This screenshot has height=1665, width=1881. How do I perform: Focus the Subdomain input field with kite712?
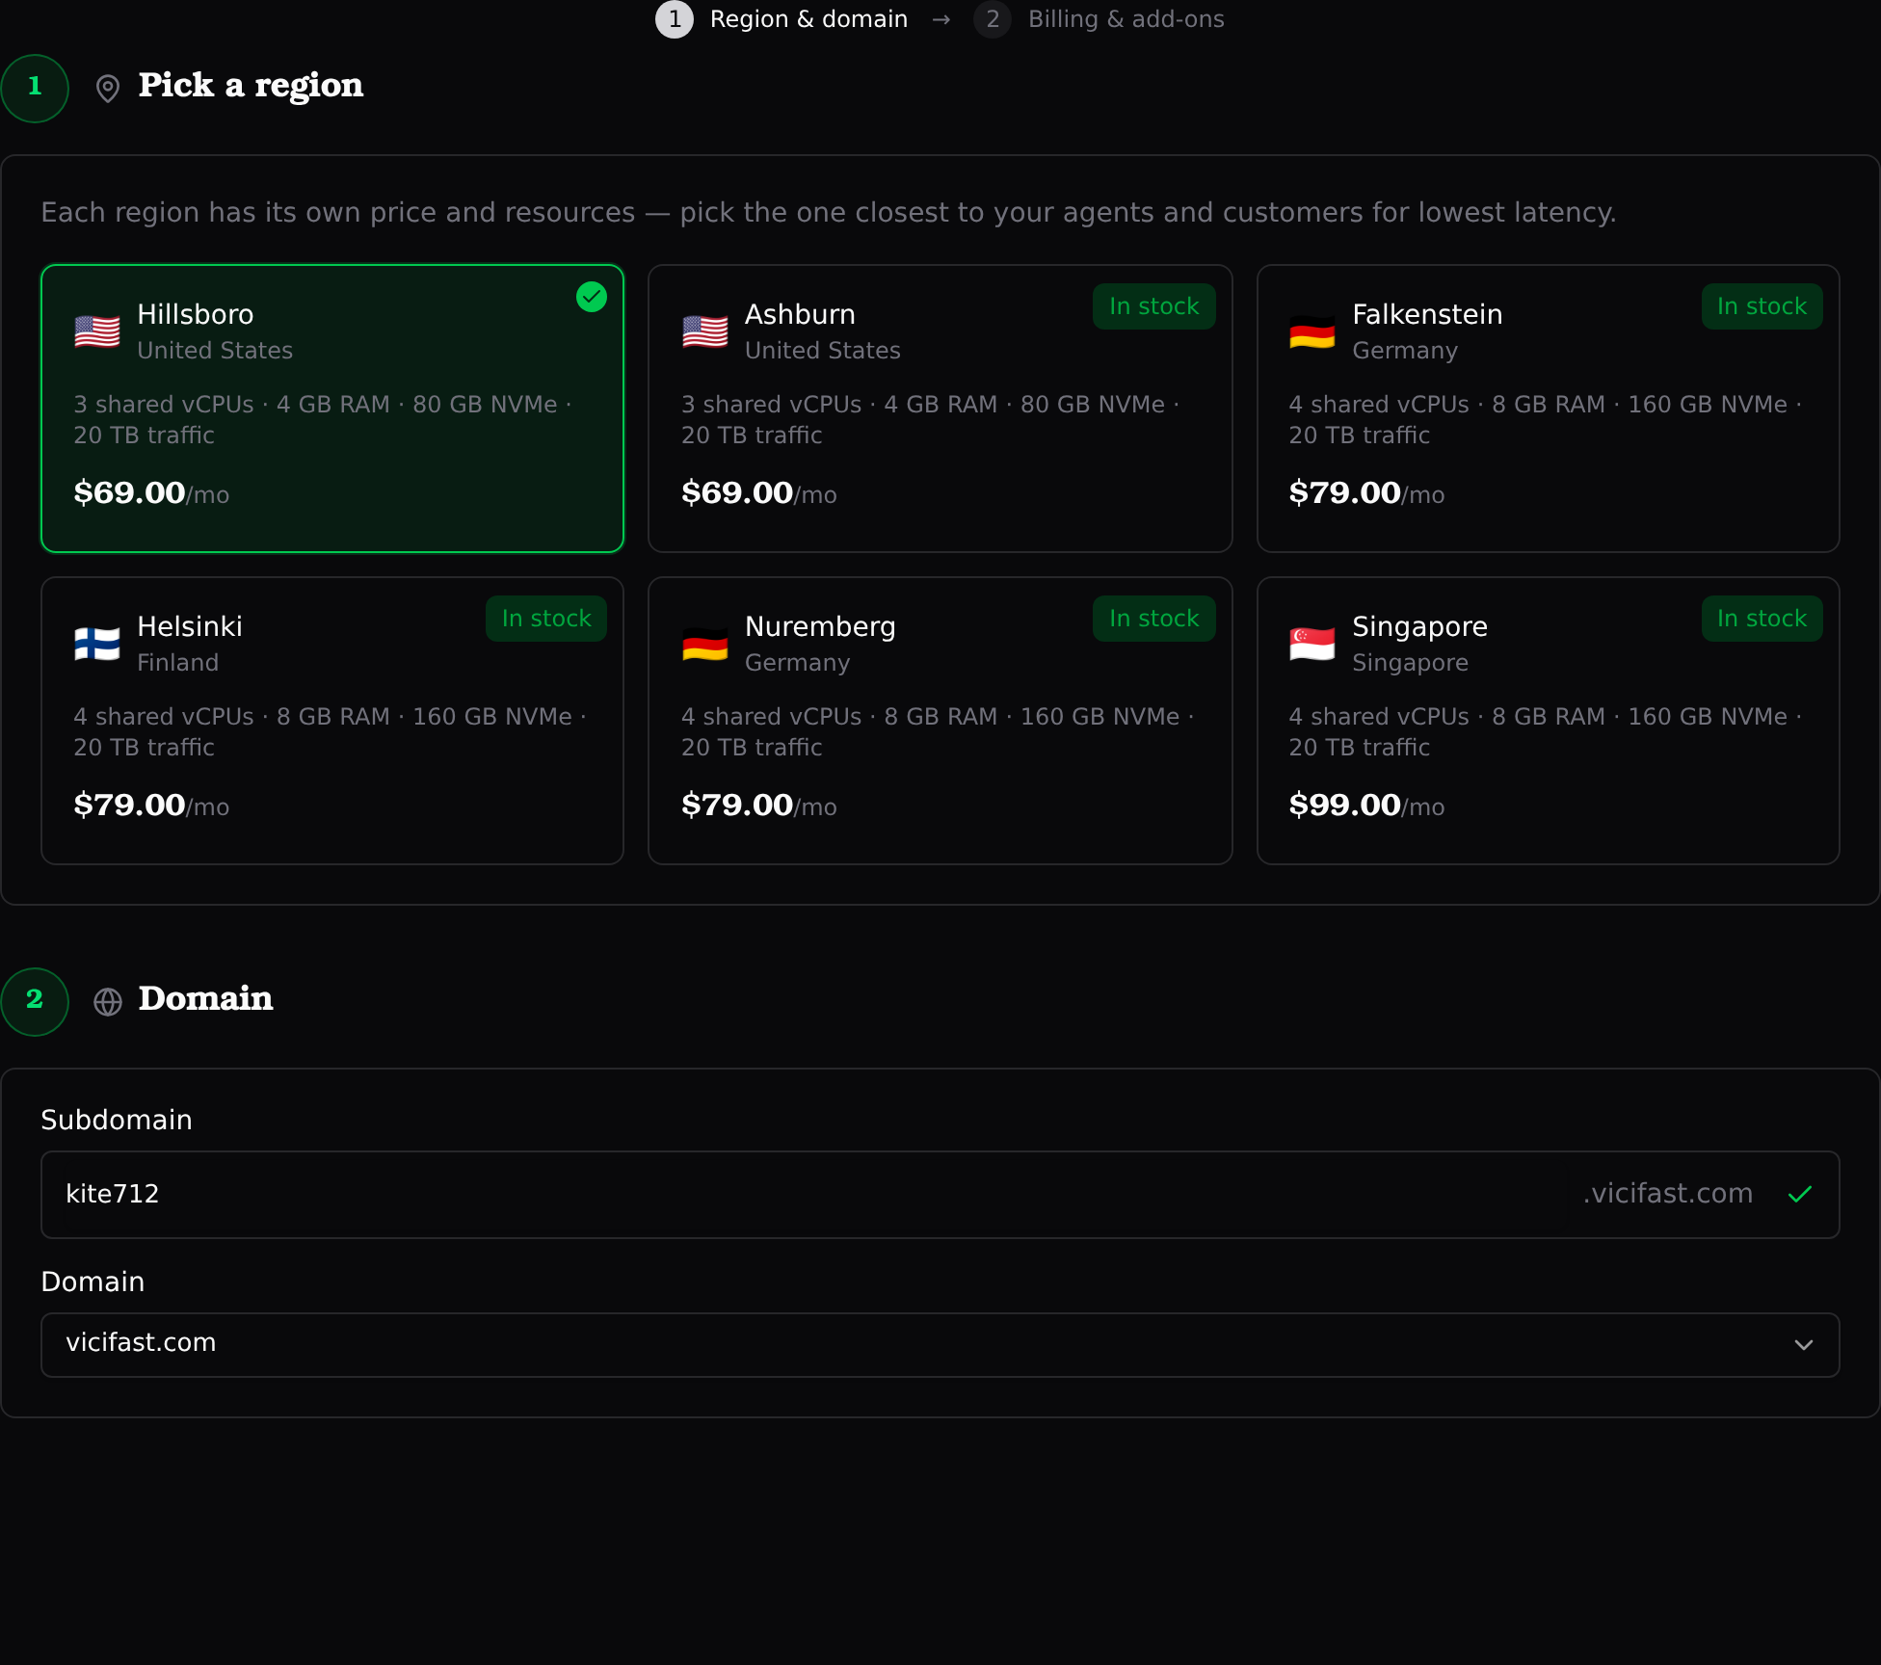pos(940,1195)
